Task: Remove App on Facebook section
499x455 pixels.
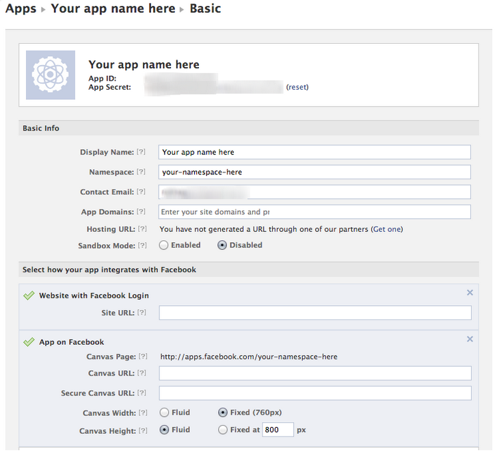Action: pos(470,339)
